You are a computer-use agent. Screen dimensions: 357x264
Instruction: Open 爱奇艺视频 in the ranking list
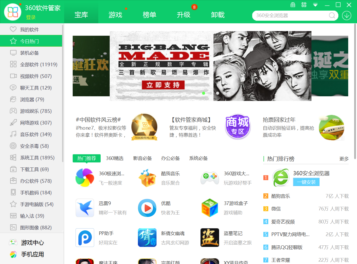(x=283, y=222)
